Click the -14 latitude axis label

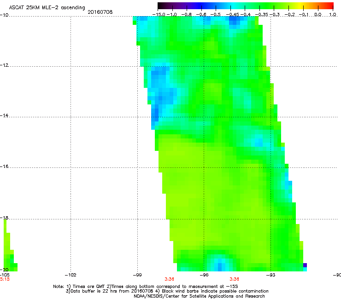4,115
